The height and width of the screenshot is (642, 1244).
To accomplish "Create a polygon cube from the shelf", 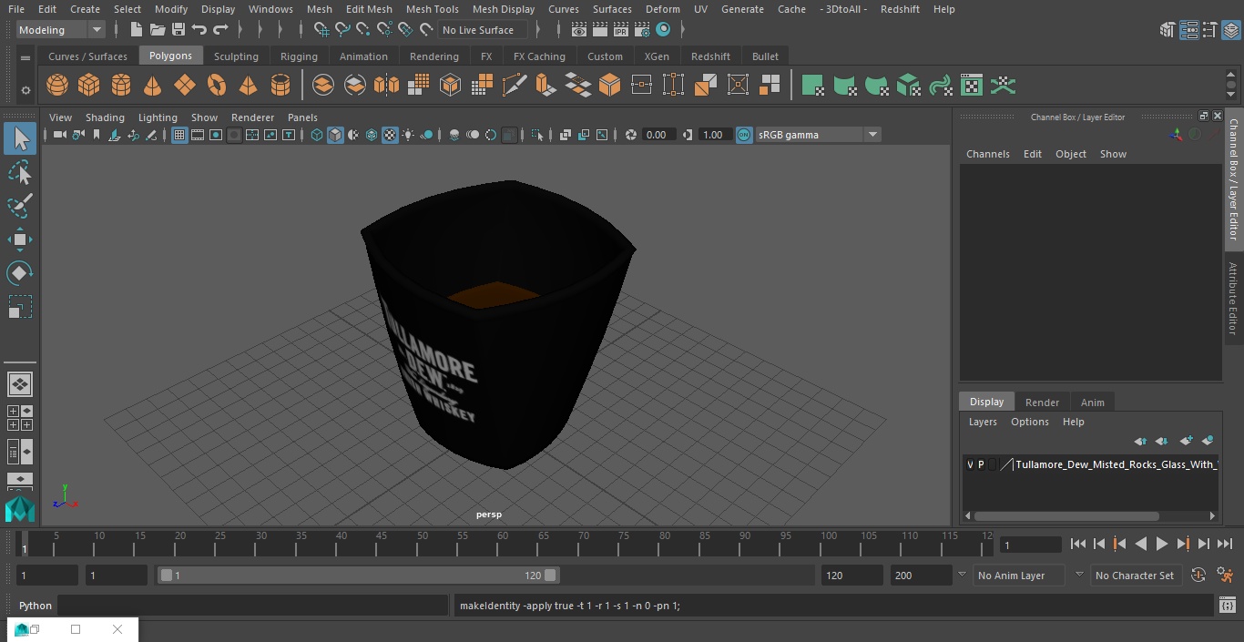I will (x=89, y=86).
